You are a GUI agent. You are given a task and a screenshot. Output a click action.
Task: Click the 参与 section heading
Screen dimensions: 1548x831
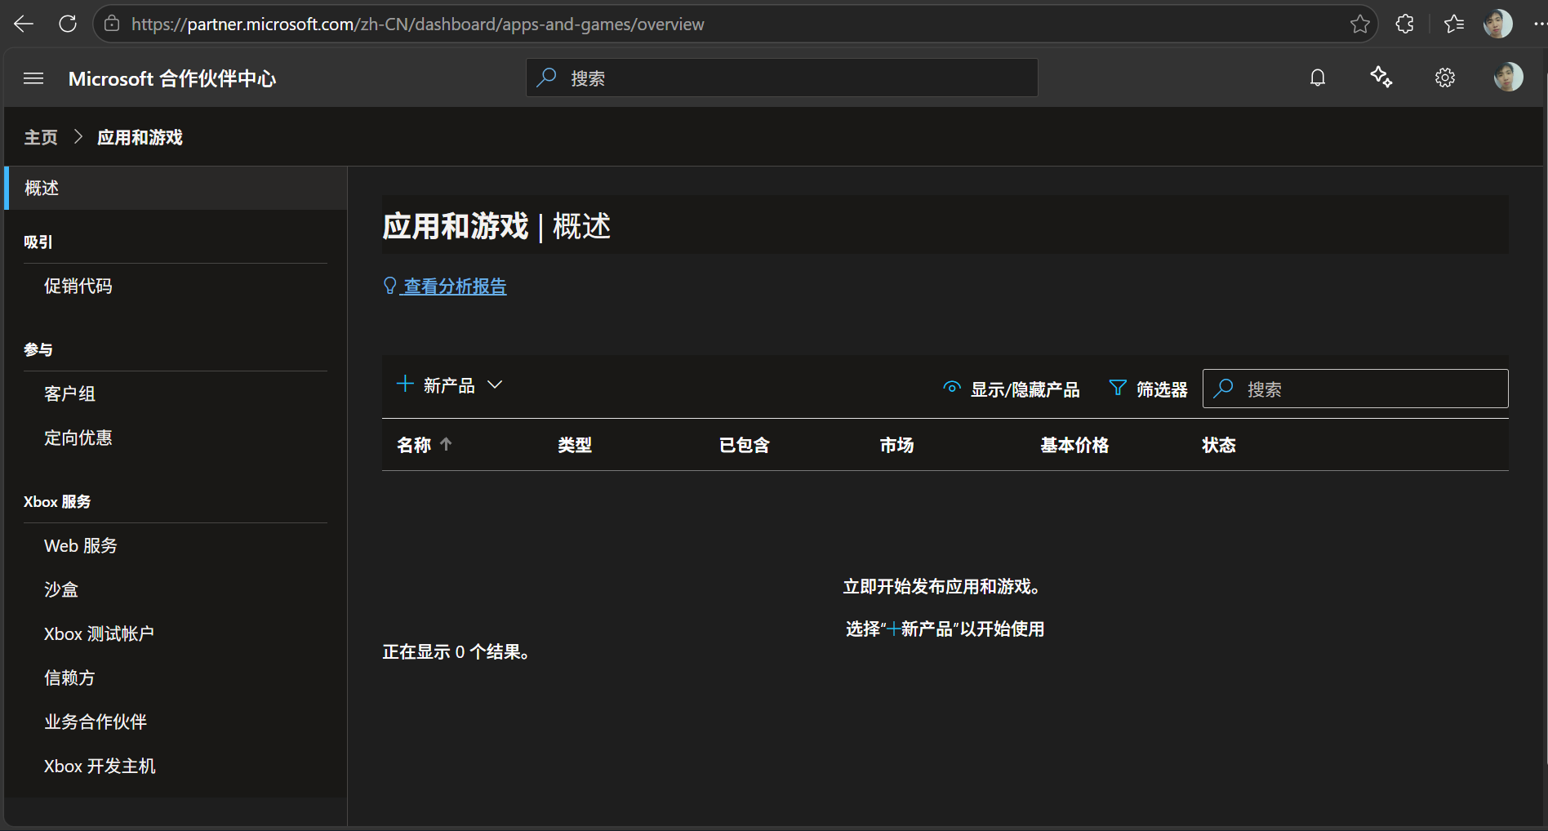point(38,349)
